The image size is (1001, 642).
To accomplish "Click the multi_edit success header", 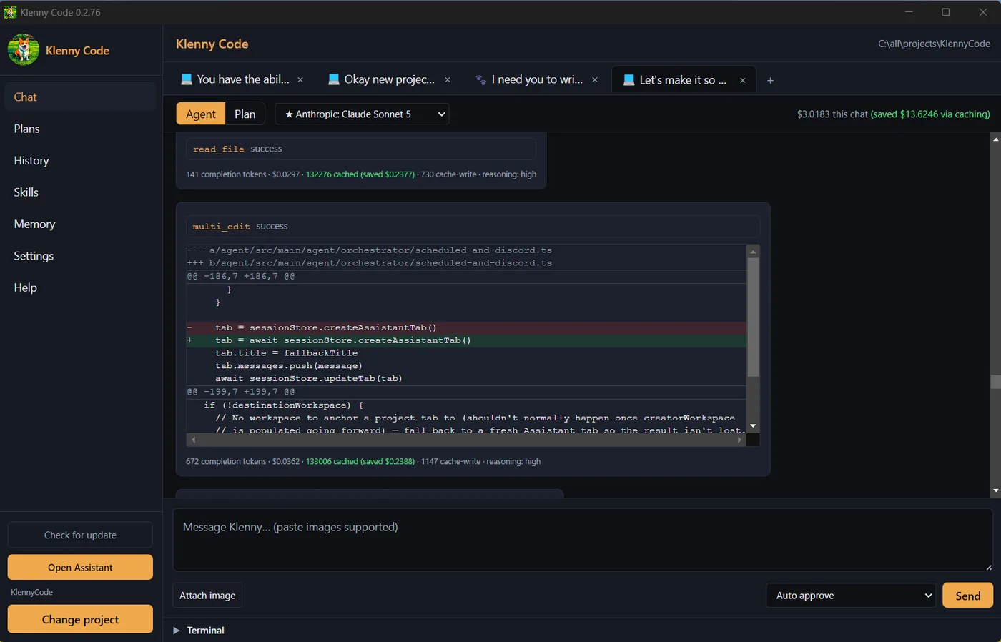I will click(473, 226).
